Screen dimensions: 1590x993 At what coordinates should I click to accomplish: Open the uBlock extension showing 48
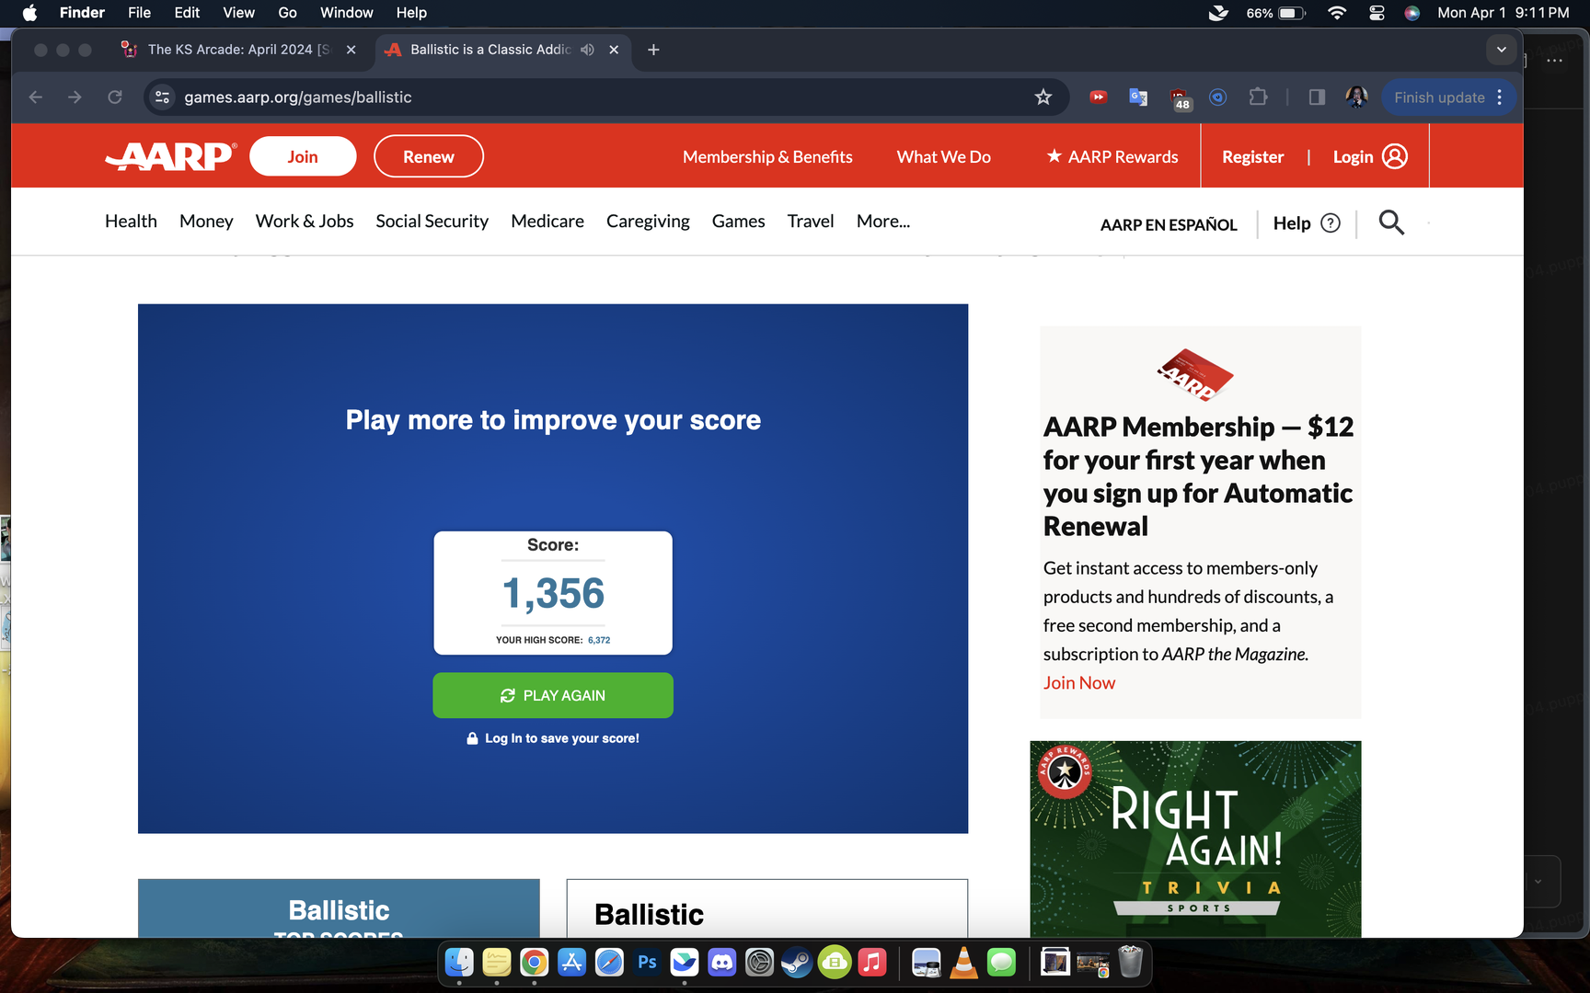pyautogui.click(x=1179, y=98)
